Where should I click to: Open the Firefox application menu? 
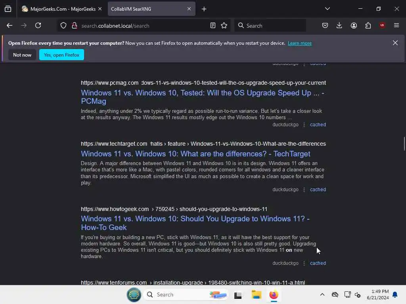pos(396,25)
